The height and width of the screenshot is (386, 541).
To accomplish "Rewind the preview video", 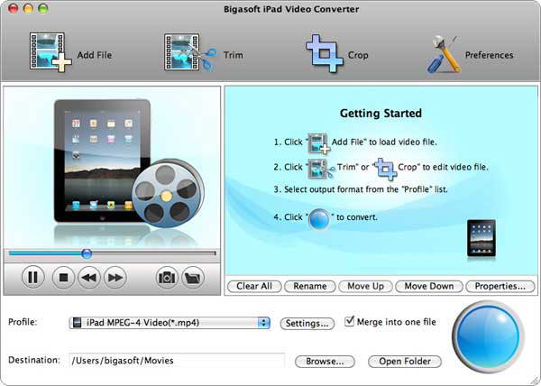I will 89,277.
